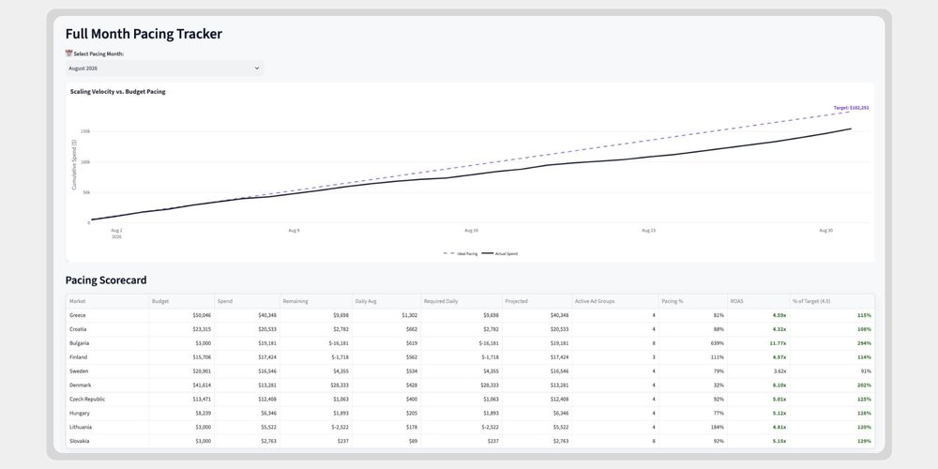Select the Bulgaria market cell
The image size is (938, 469).
point(107,343)
